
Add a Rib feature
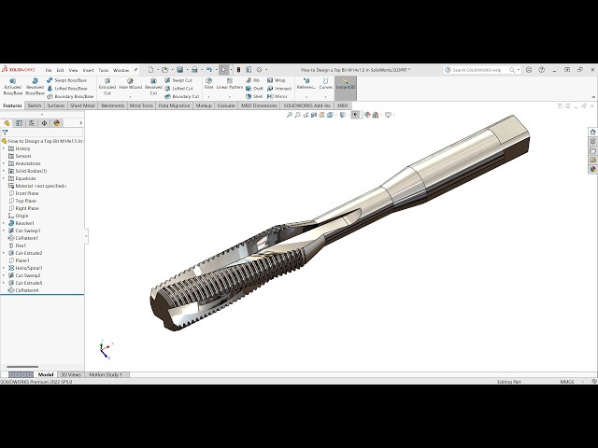253,80
